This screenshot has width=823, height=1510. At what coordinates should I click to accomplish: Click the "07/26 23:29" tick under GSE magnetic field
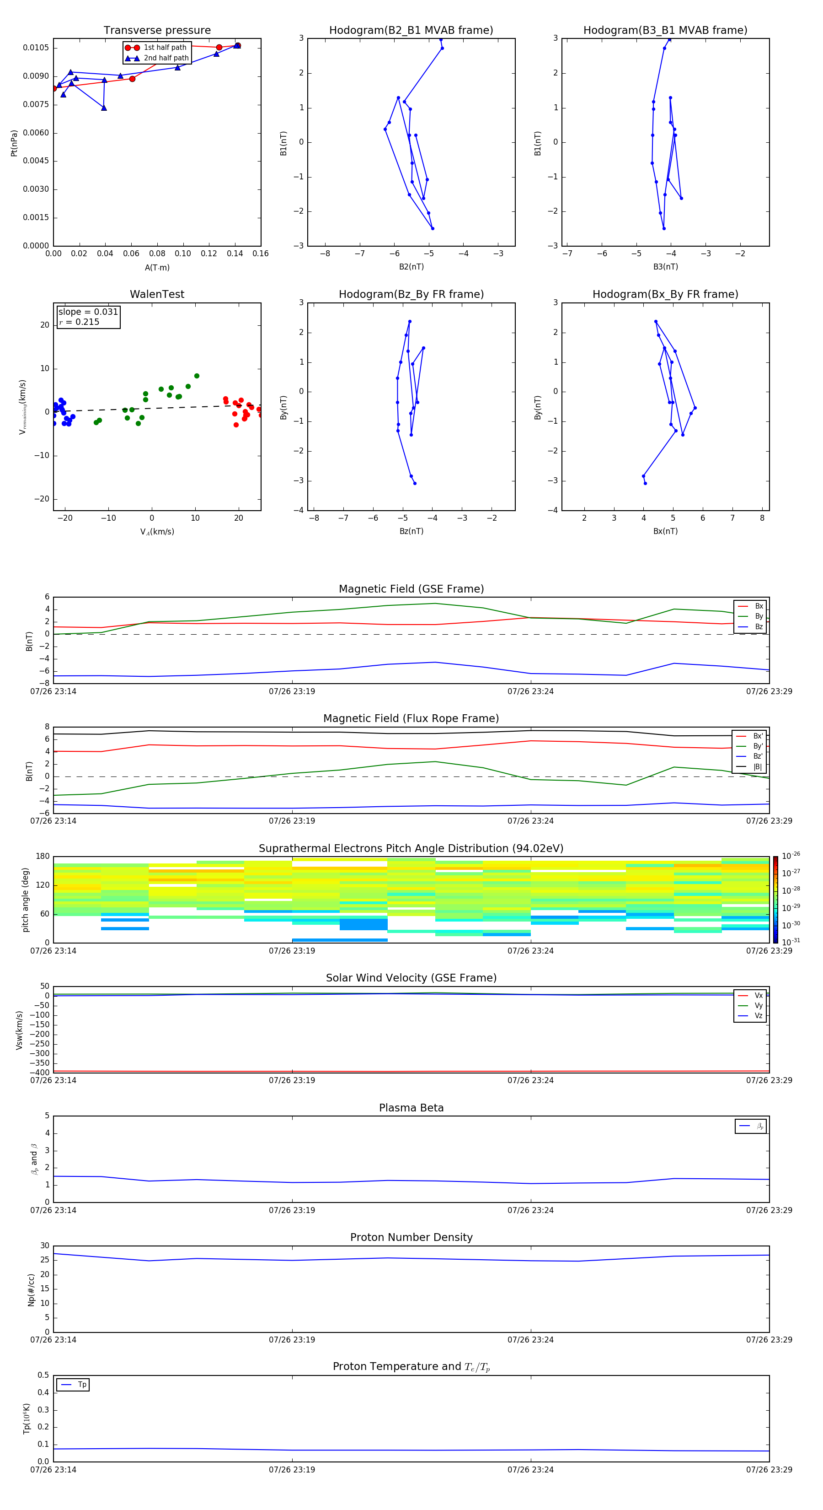coord(769,692)
